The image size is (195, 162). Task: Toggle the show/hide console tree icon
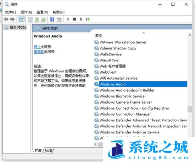click(22, 19)
